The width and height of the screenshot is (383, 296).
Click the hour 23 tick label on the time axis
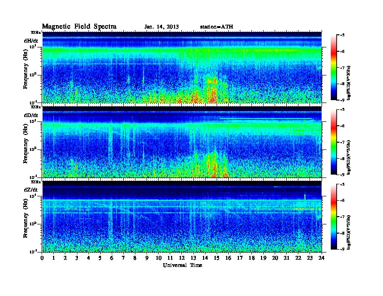click(309, 258)
